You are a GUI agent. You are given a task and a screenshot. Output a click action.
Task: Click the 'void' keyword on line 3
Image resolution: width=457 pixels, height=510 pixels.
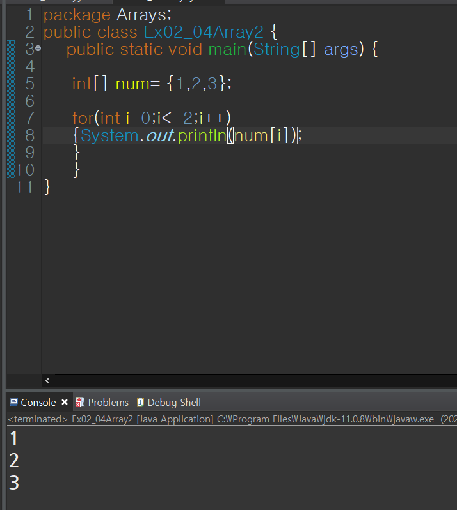click(186, 49)
